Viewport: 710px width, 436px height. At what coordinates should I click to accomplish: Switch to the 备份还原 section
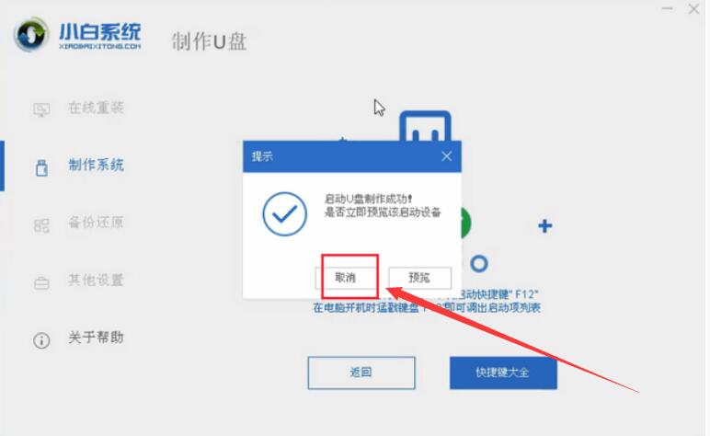[96, 223]
